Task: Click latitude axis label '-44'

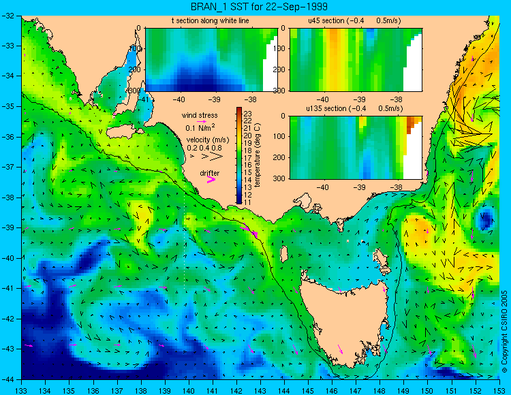Action: 8,379
